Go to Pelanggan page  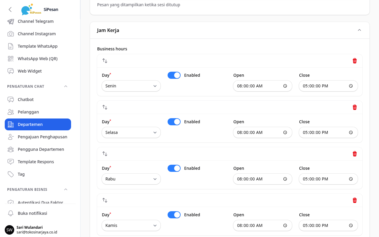[38, 112]
